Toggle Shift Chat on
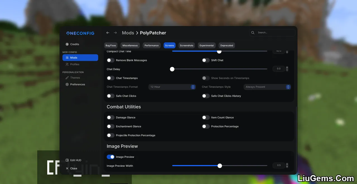The image size is (357, 184). tap(206, 60)
